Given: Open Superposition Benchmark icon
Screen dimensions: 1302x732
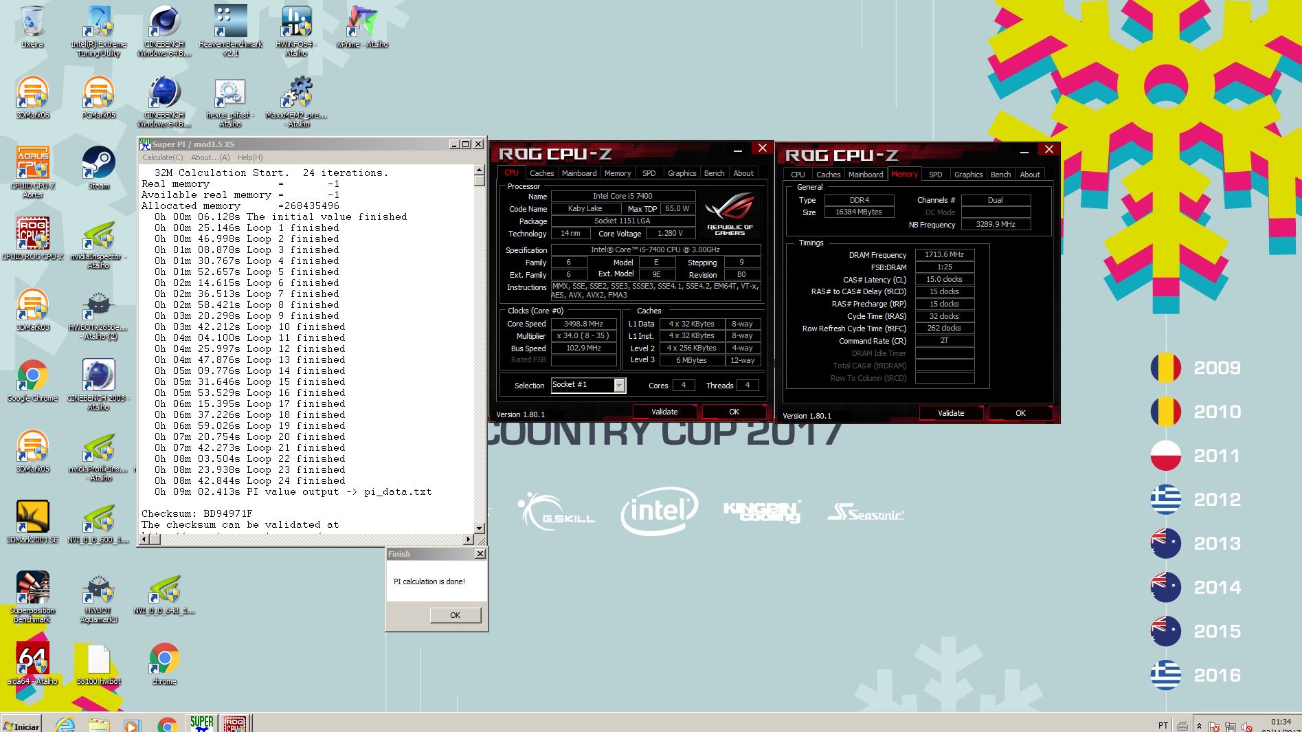Looking at the screenshot, I should (32, 597).
